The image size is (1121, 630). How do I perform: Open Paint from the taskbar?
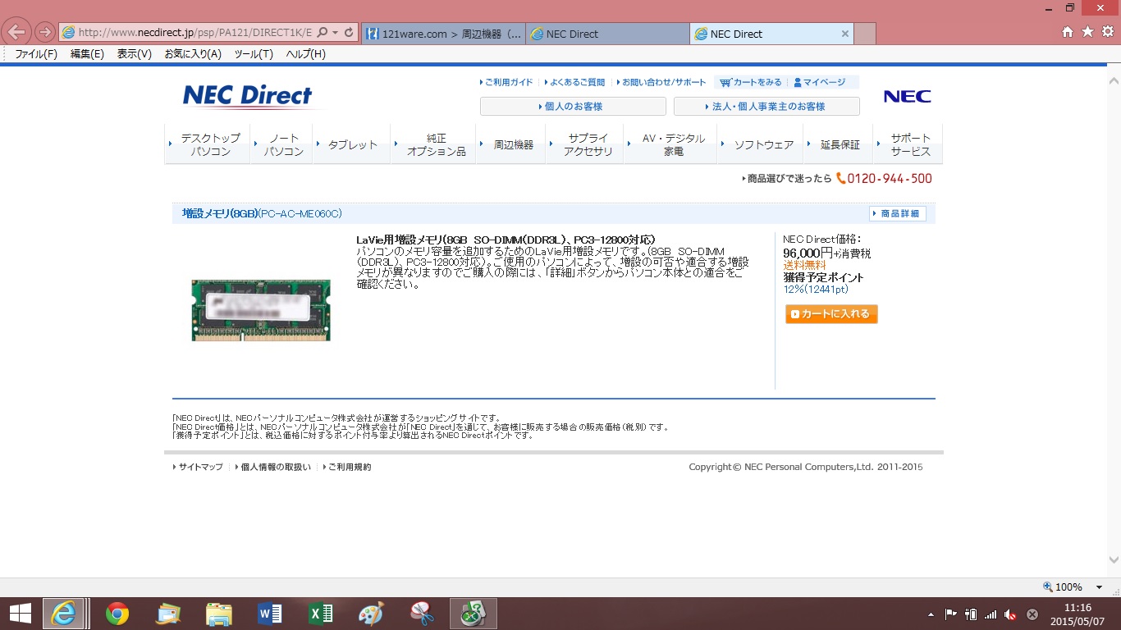pos(371,614)
